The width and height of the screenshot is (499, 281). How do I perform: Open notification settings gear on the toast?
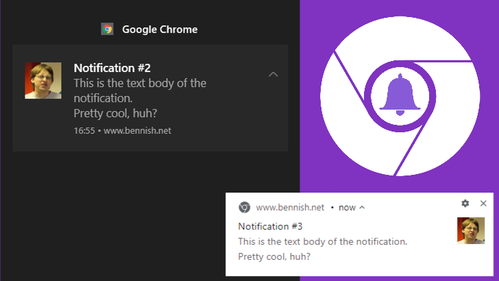[465, 204]
